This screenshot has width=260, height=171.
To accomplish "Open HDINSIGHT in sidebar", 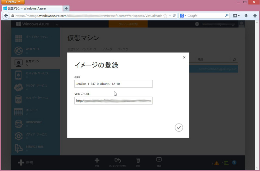I will pyautogui.click(x=35, y=124).
